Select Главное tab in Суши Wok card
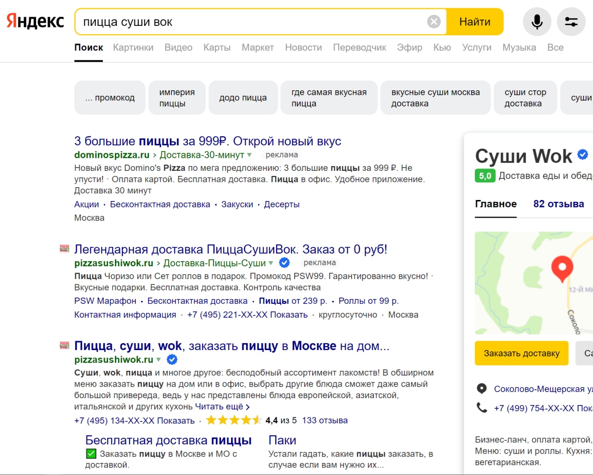 (x=496, y=204)
